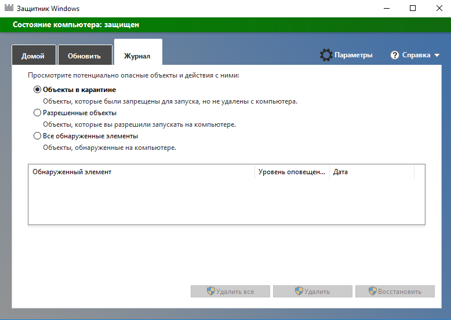Screen dimensions: 451x320
Task: Maximize the Защитник Windows window
Action: coord(413,8)
